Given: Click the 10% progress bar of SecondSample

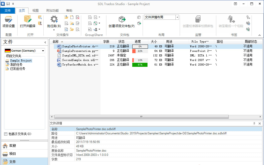Looking at the screenshot, I should click(140, 60).
